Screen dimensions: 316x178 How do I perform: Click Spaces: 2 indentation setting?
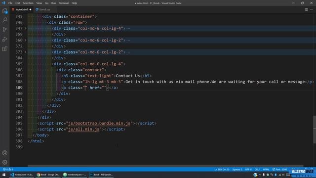pyautogui.click(x=237, y=169)
